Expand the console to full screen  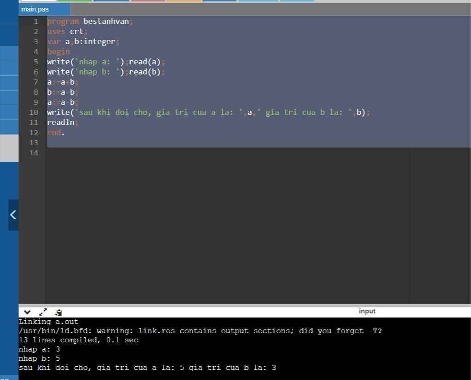click(43, 312)
